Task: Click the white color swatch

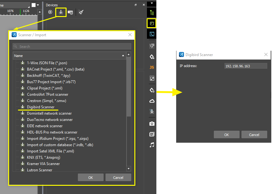Action: tap(34, 5)
